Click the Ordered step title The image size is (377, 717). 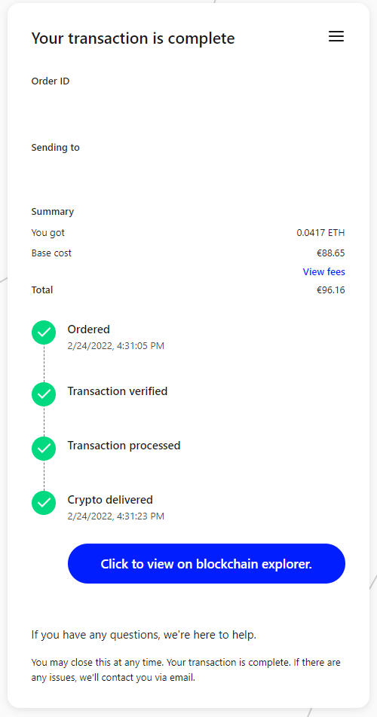pyautogui.click(x=89, y=329)
